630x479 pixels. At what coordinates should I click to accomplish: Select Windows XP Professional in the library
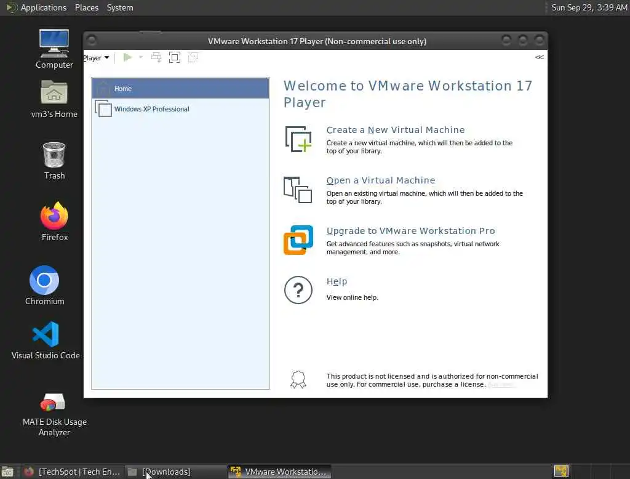pyautogui.click(x=180, y=109)
